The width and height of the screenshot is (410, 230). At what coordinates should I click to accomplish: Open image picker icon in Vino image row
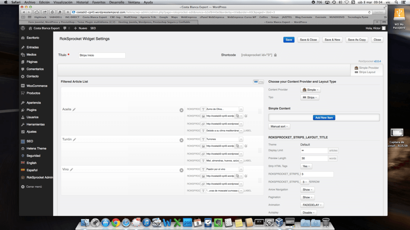(237, 176)
